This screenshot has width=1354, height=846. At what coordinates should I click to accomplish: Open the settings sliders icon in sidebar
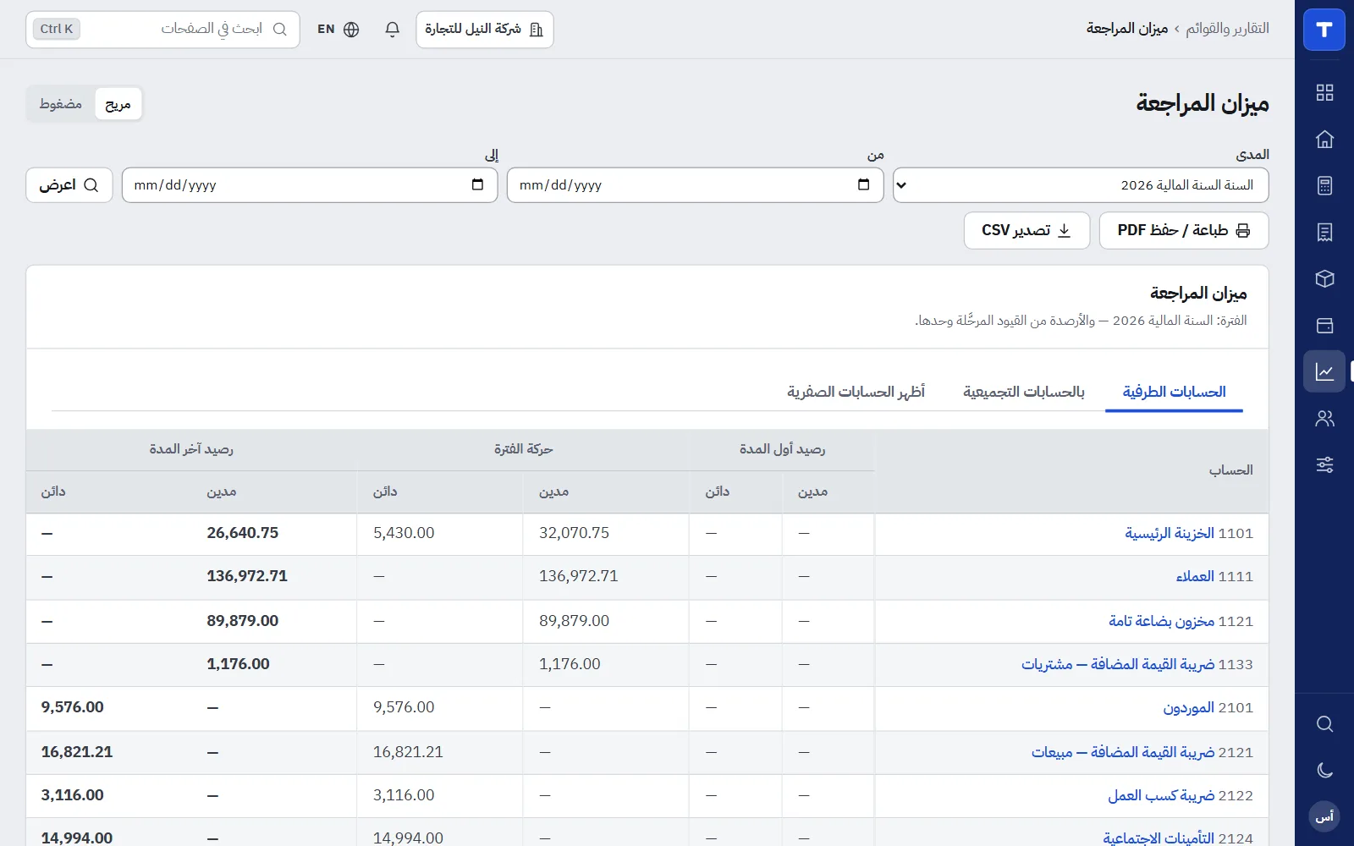(x=1324, y=464)
